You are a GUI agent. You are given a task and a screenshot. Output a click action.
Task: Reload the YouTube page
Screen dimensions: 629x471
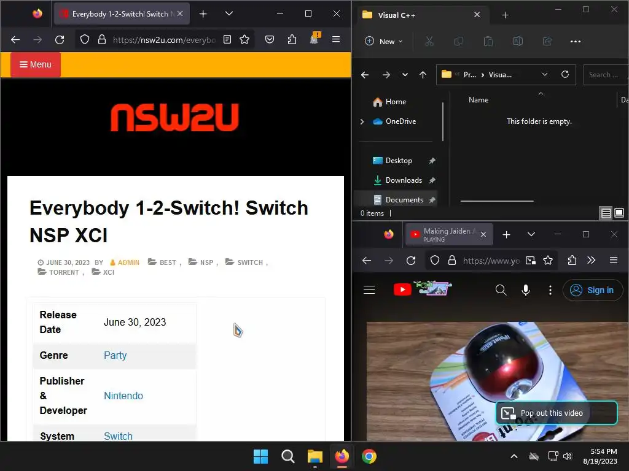coord(411,261)
